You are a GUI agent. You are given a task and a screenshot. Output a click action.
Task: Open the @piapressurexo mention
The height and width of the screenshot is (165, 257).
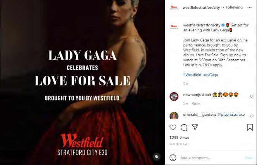[231, 115]
